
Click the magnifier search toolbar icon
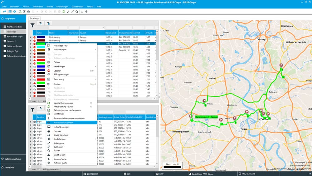[77, 12]
